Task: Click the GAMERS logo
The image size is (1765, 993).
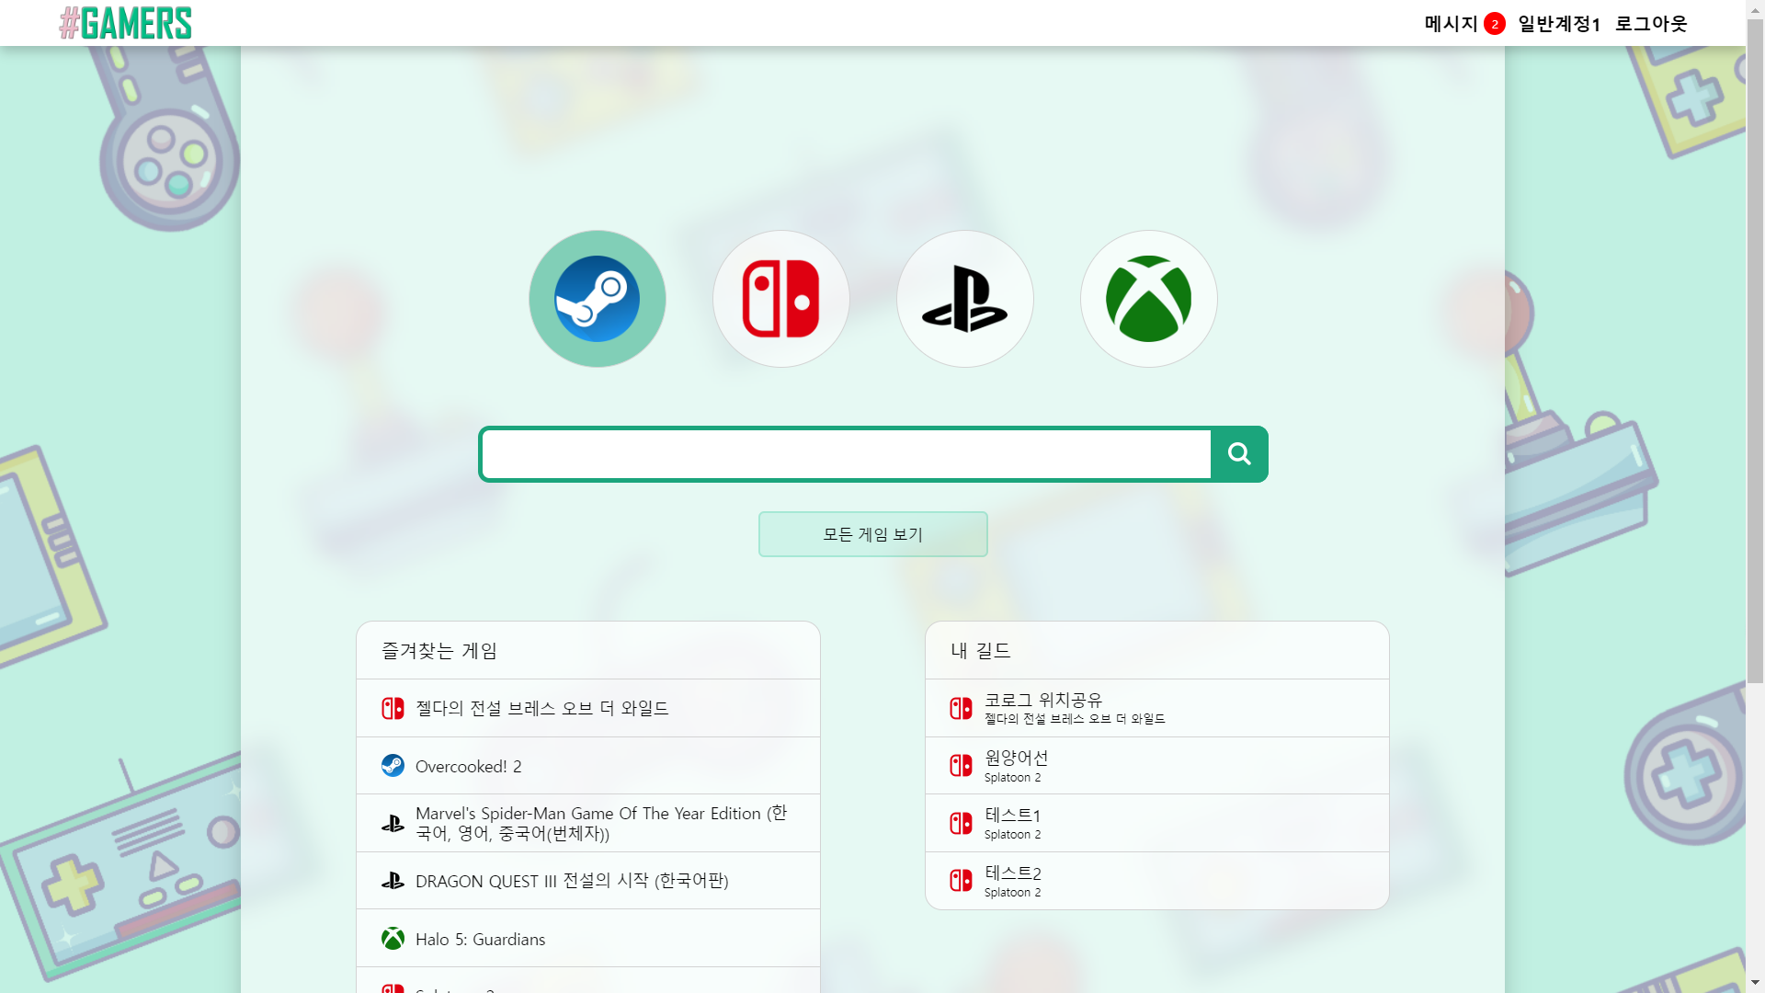Action: pos(125,23)
